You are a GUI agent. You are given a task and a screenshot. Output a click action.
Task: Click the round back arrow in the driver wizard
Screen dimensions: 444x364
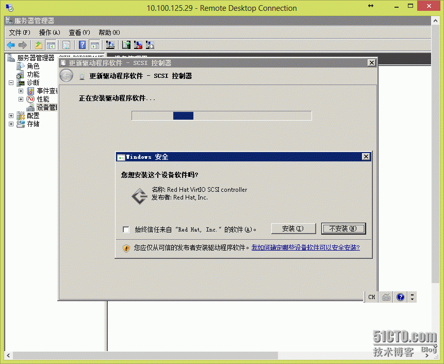(67, 76)
